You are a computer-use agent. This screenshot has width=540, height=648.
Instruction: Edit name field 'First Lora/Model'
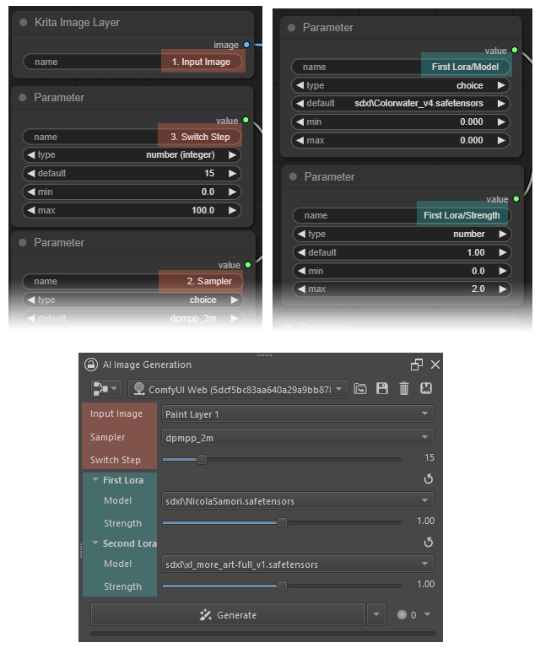coord(401,67)
